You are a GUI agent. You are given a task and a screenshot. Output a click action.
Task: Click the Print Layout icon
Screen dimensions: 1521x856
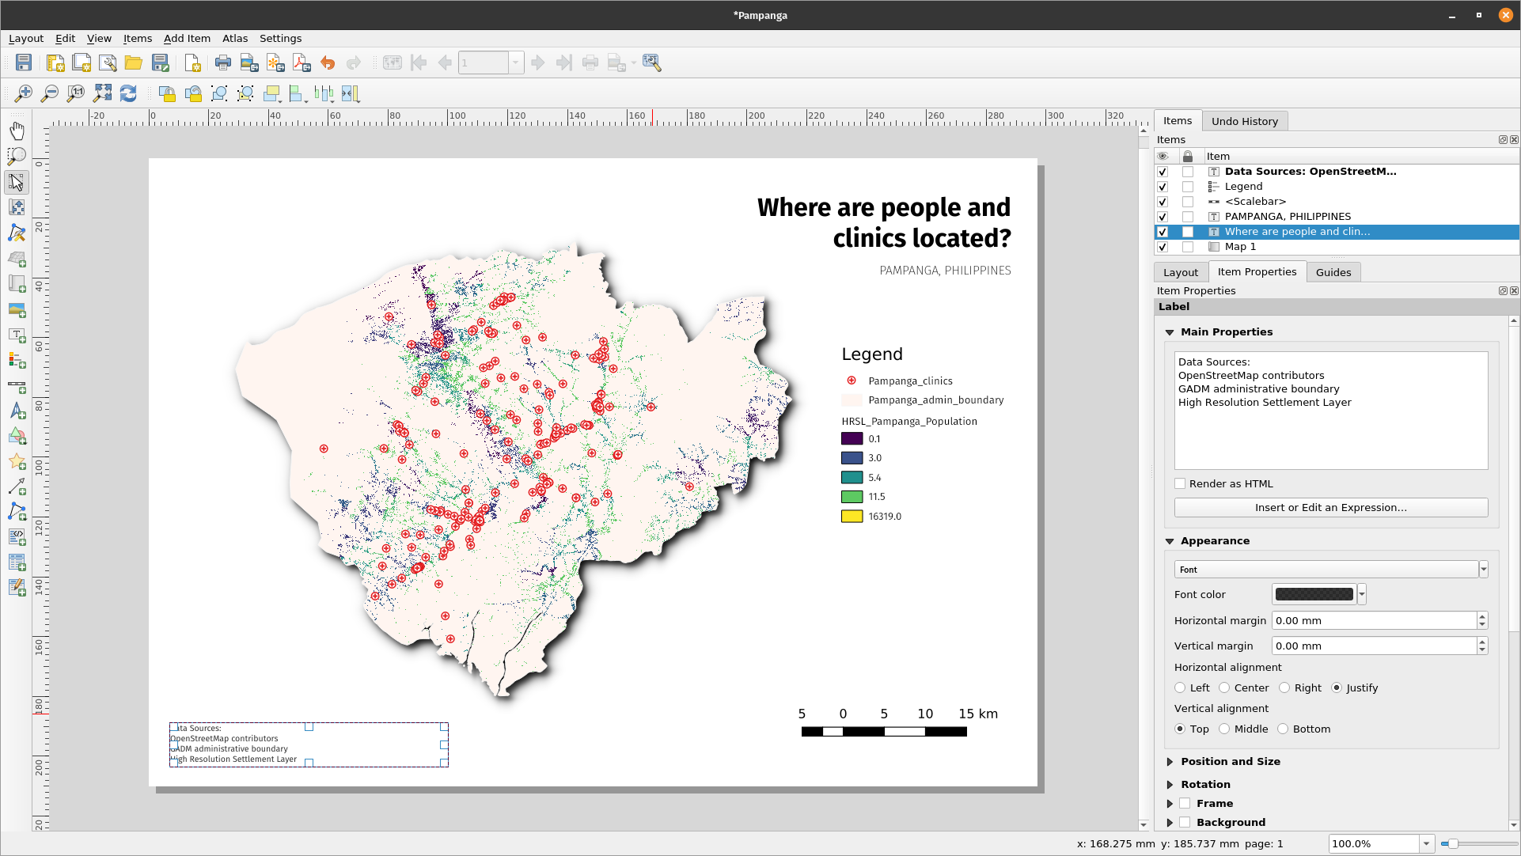223,63
